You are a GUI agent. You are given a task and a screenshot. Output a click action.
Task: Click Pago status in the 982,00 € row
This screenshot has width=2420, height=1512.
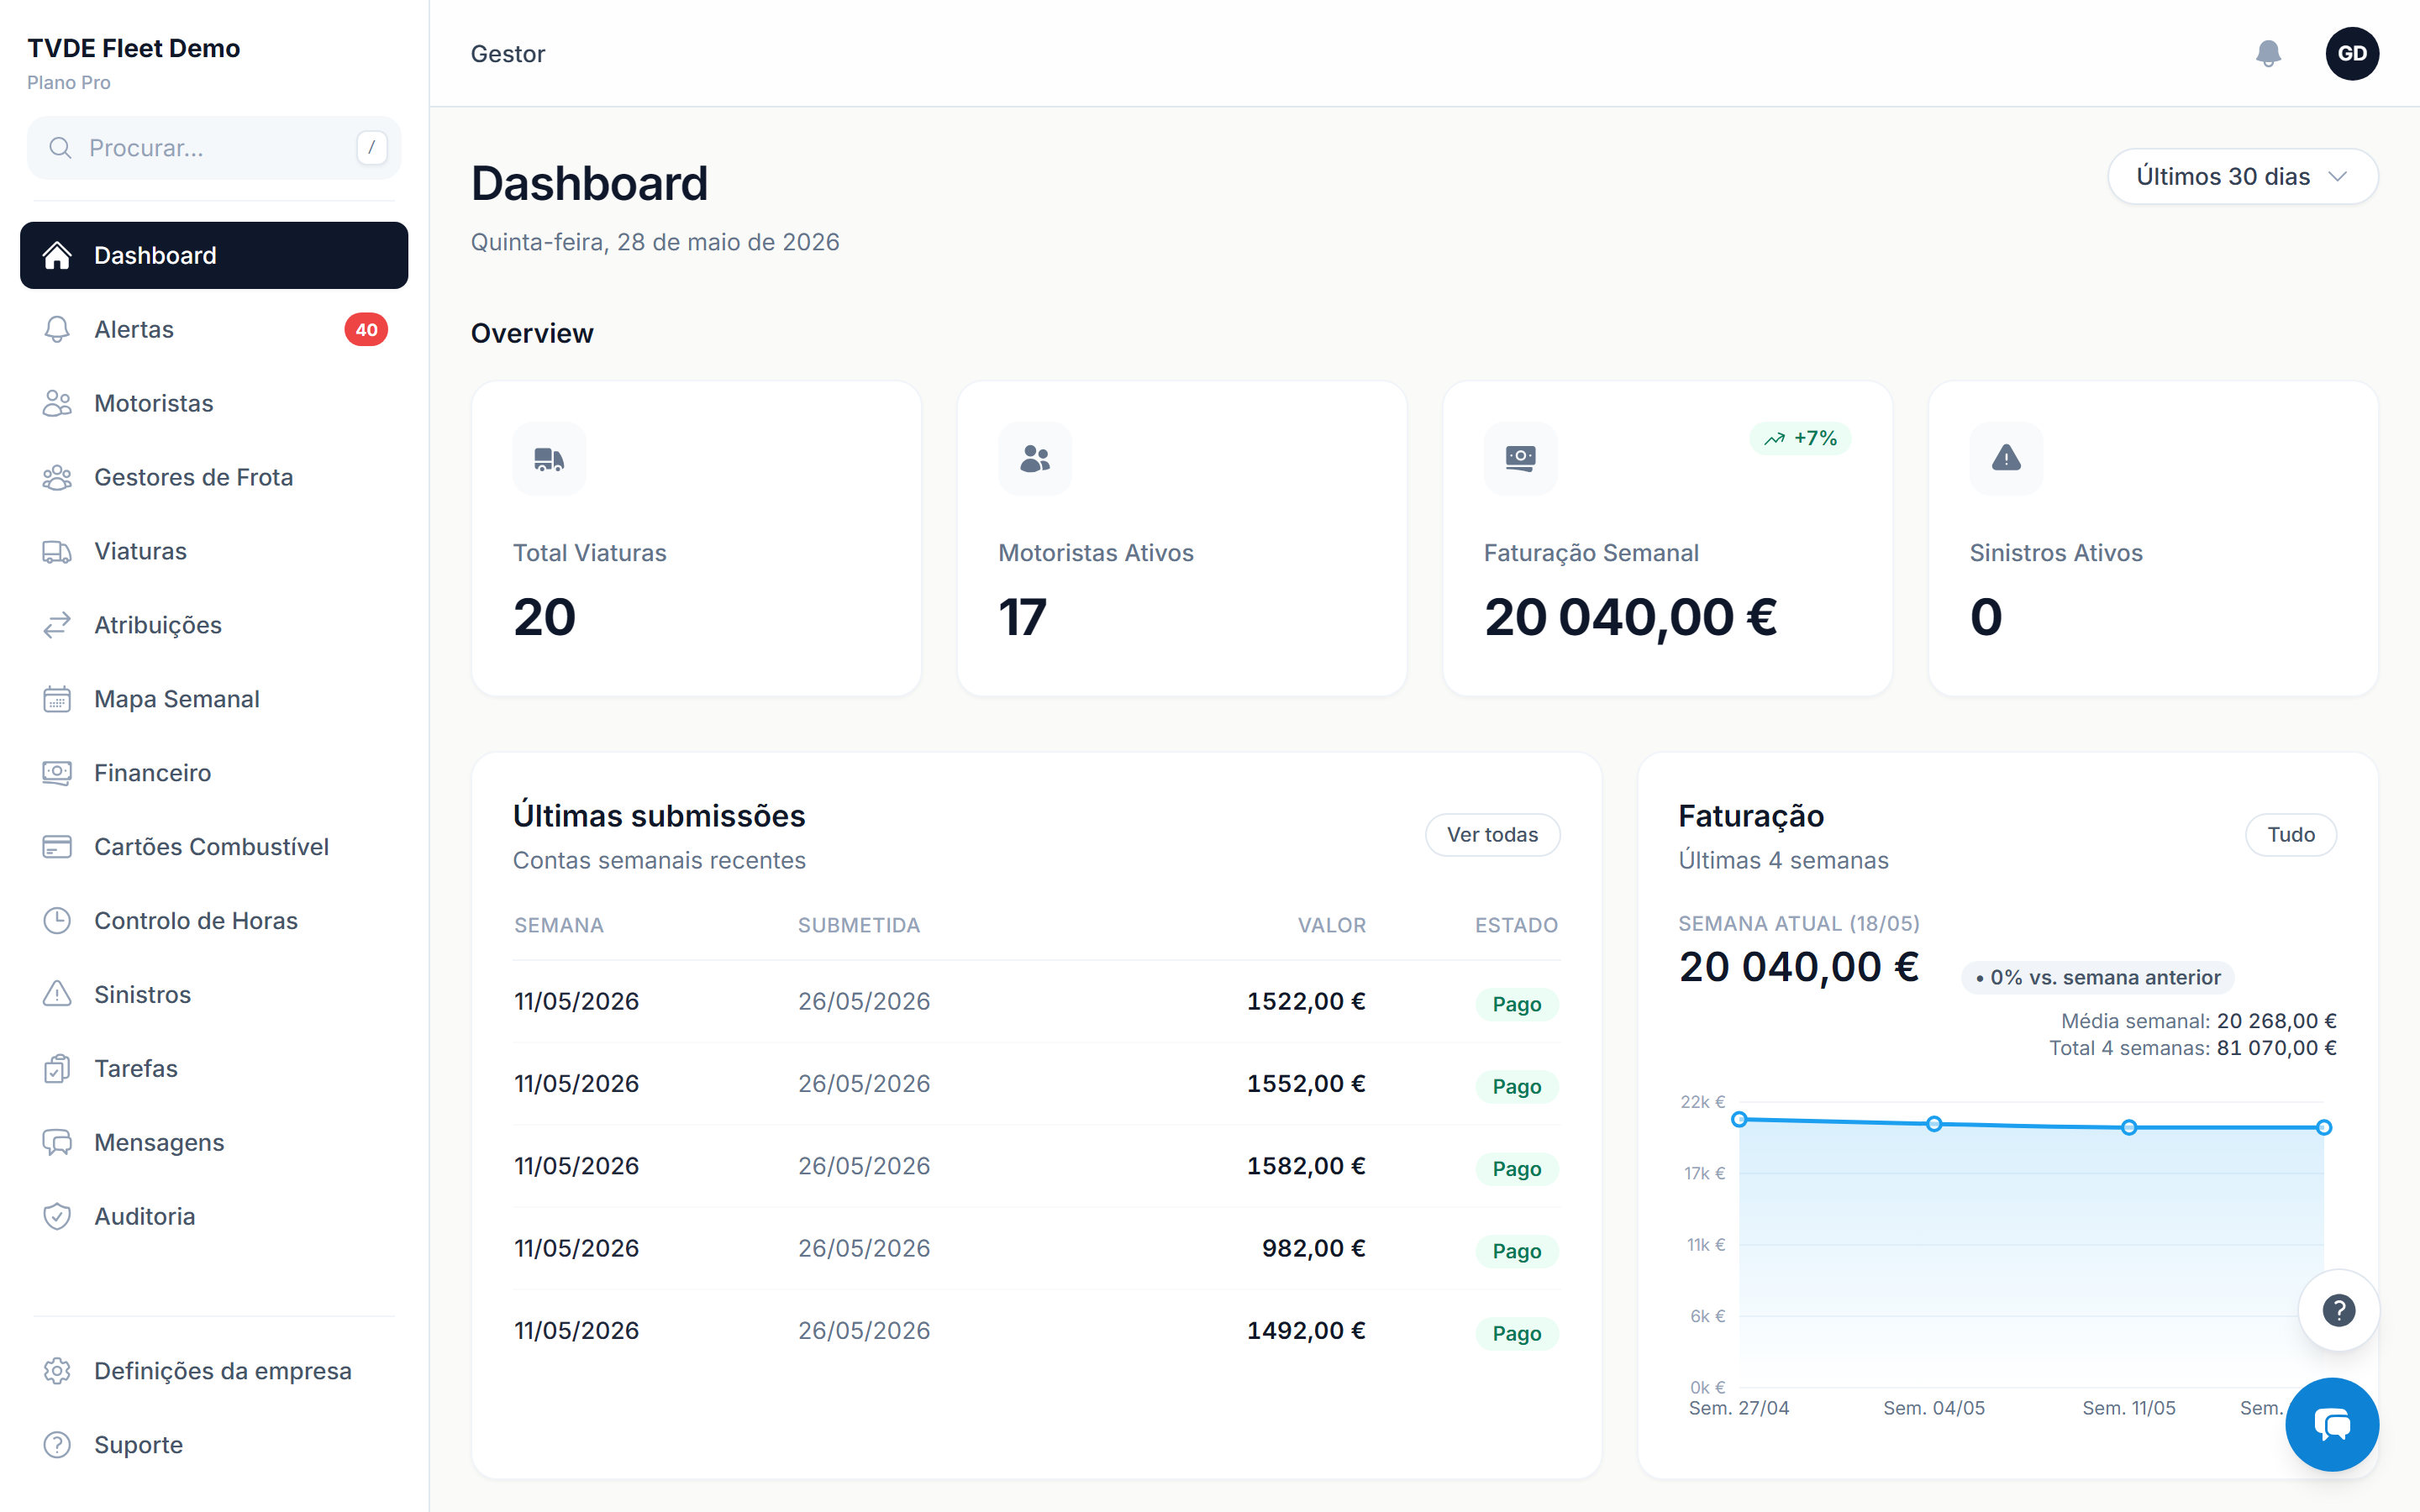click(x=1517, y=1251)
